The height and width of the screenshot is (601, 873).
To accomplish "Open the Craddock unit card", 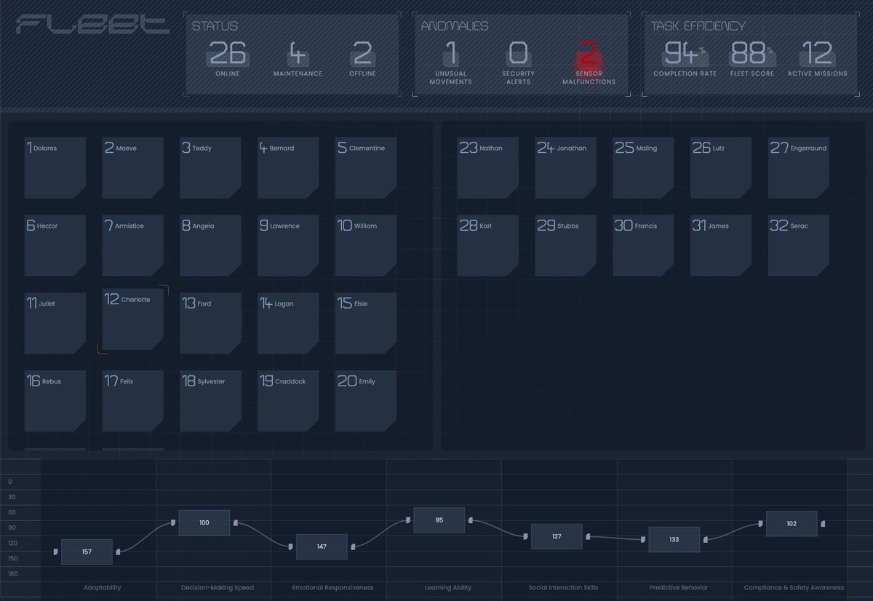I will [288, 401].
